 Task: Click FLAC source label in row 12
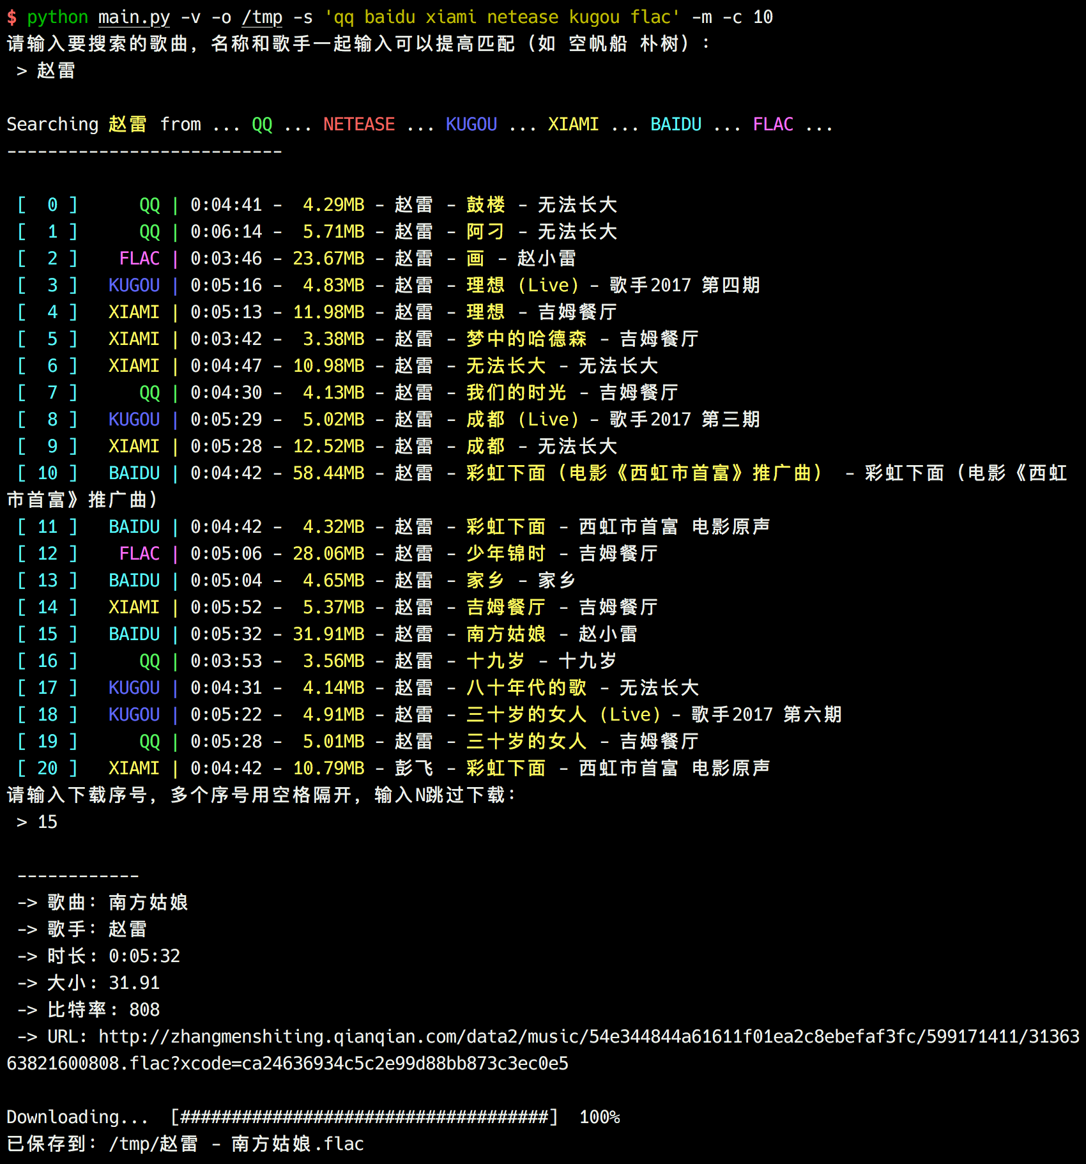tap(139, 553)
